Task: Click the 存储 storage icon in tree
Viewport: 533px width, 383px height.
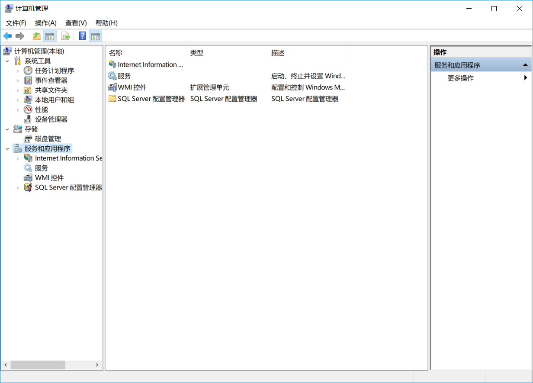Action: click(18, 129)
